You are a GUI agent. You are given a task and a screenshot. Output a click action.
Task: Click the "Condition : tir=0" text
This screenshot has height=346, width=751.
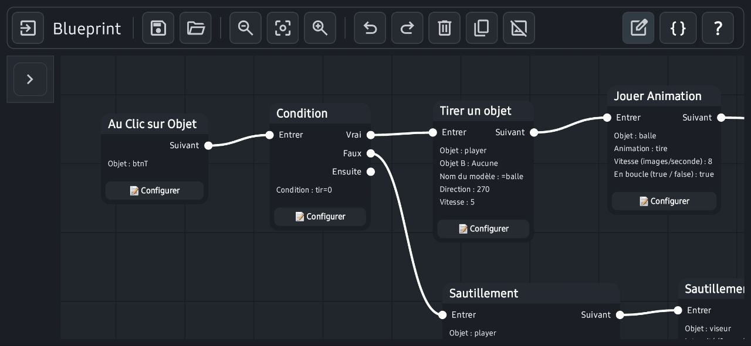[304, 190]
